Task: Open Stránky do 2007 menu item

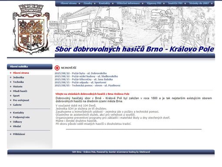Action: click(199, 3)
